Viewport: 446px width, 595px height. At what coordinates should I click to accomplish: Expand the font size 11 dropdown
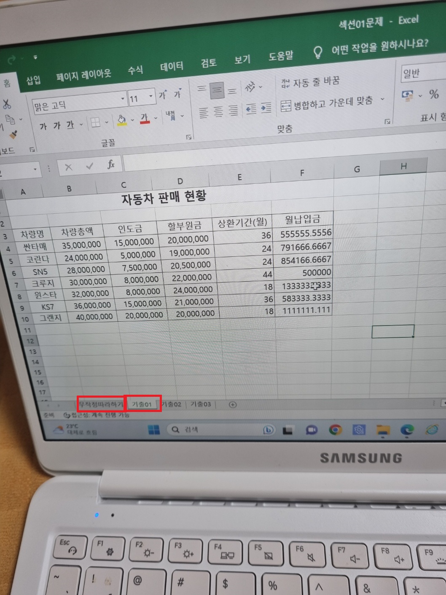(150, 97)
